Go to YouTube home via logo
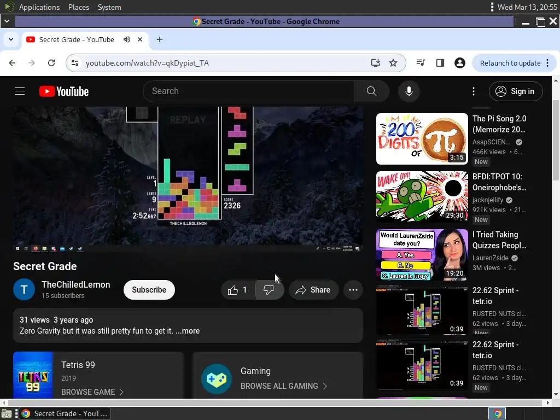This screenshot has height=420, width=560. click(64, 91)
